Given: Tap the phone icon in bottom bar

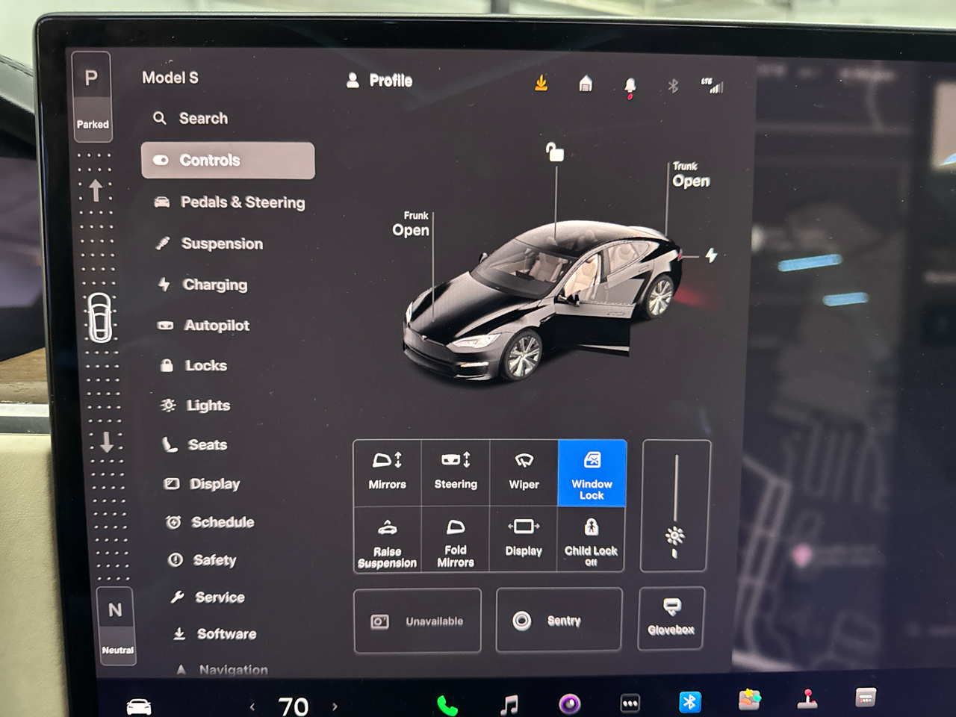Looking at the screenshot, I should (x=447, y=704).
